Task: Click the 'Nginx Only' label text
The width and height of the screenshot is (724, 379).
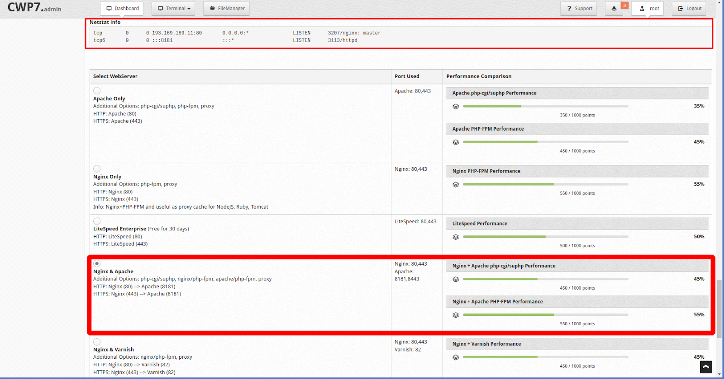Action: click(x=107, y=177)
